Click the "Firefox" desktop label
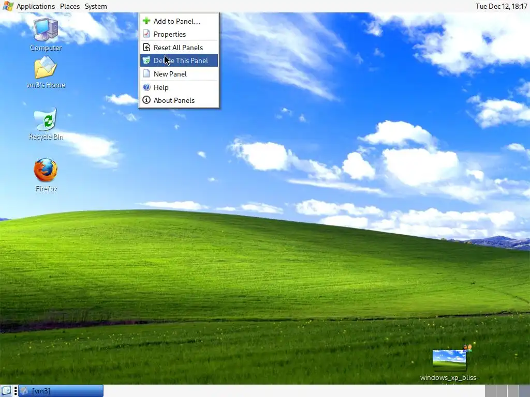This screenshot has height=397, width=530. click(x=46, y=188)
